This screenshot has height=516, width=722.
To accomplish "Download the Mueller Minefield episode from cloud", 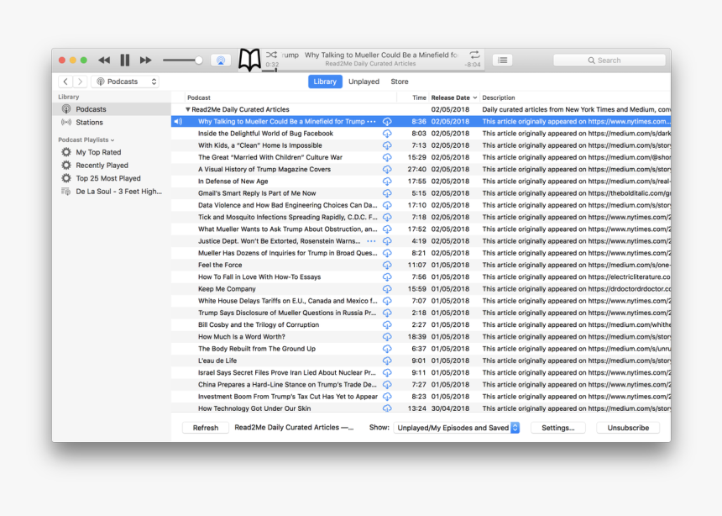I will click(387, 122).
